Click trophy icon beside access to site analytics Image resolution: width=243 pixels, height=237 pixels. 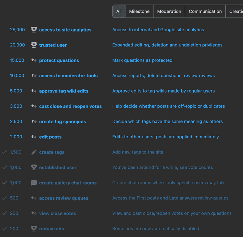point(34,29)
